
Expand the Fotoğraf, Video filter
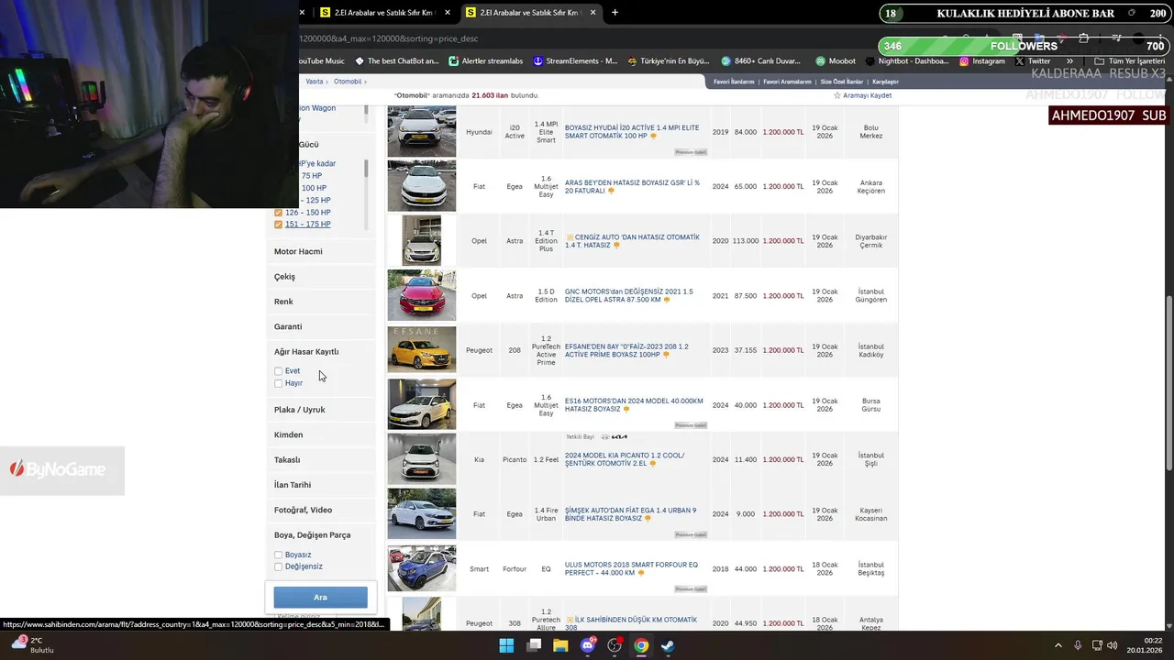pos(303,510)
